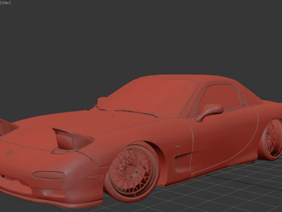Open the [Clay] viewport shading label menu

tap(6, 3)
